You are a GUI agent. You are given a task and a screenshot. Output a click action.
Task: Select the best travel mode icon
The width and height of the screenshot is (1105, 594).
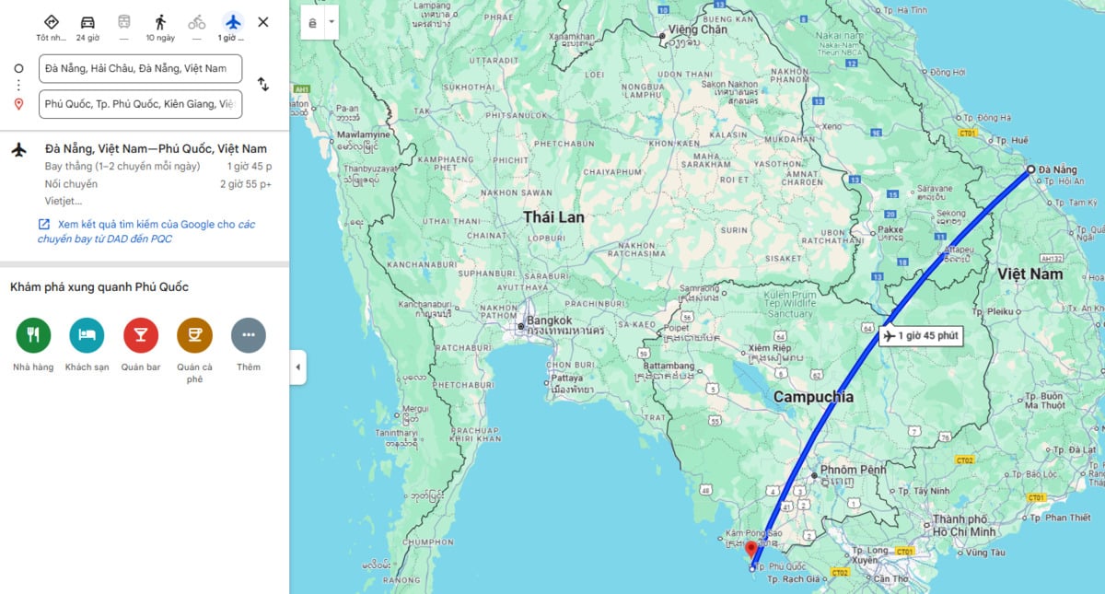tap(51, 22)
